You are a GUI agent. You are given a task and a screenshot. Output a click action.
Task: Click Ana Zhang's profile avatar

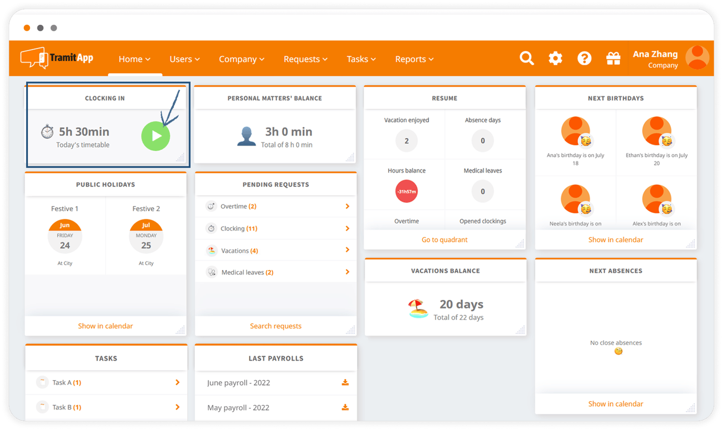pyautogui.click(x=698, y=58)
